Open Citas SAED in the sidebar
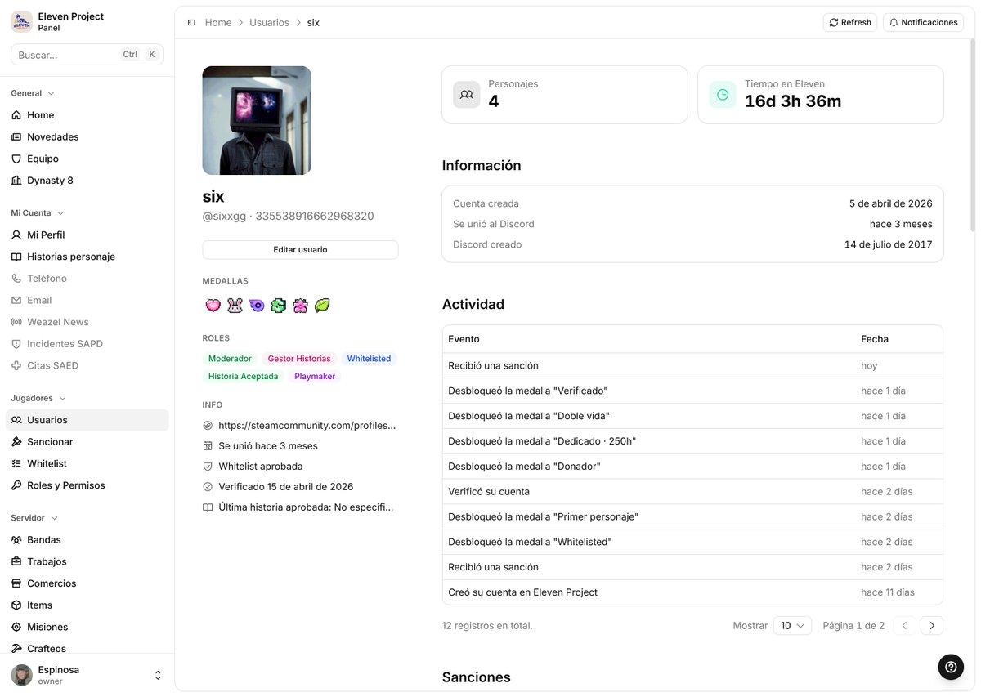Viewport: 981px width, 697px height. 87,366
